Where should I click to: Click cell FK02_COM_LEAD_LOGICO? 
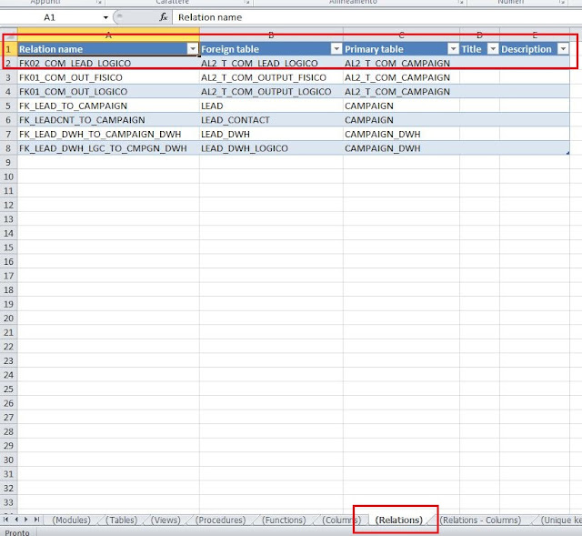click(108, 63)
